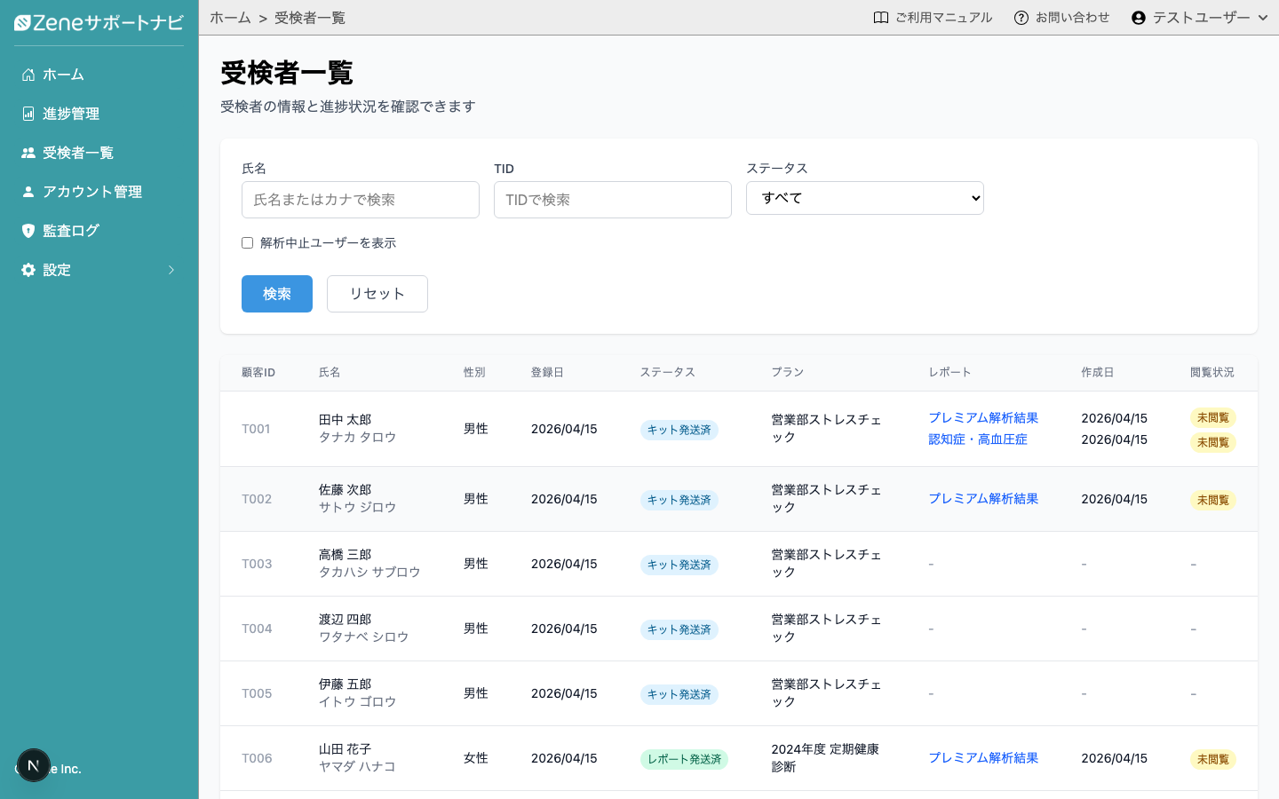This screenshot has height=799, width=1279.
Task: Toggle 解析中止ユーザーを表示 checkbox
Action: 248,243
